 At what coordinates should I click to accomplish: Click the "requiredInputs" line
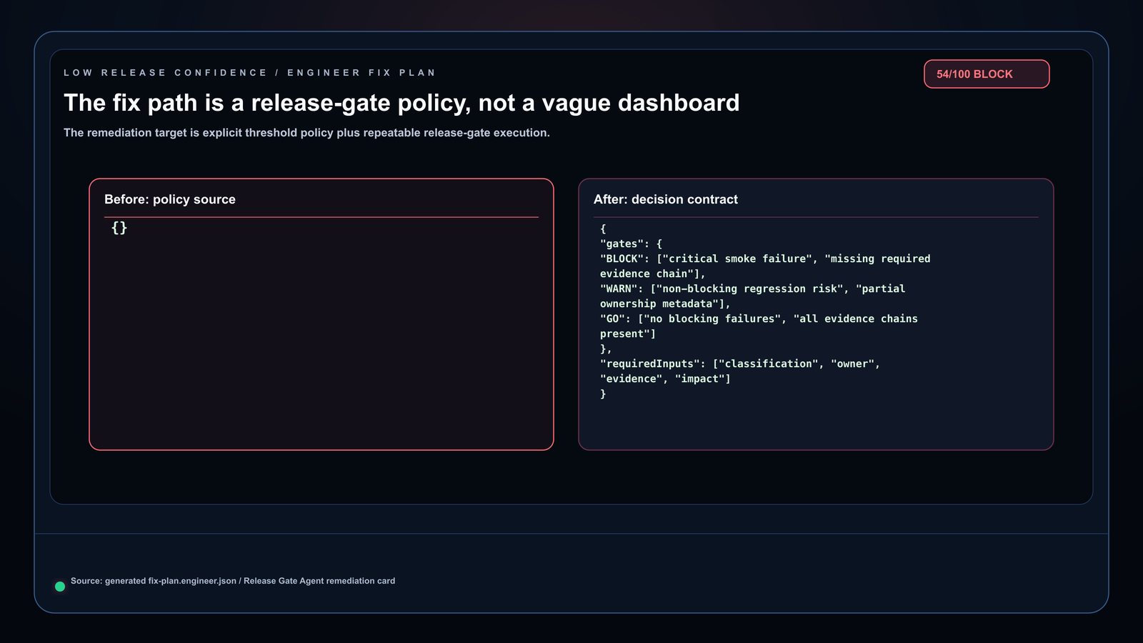coord(740,364)
